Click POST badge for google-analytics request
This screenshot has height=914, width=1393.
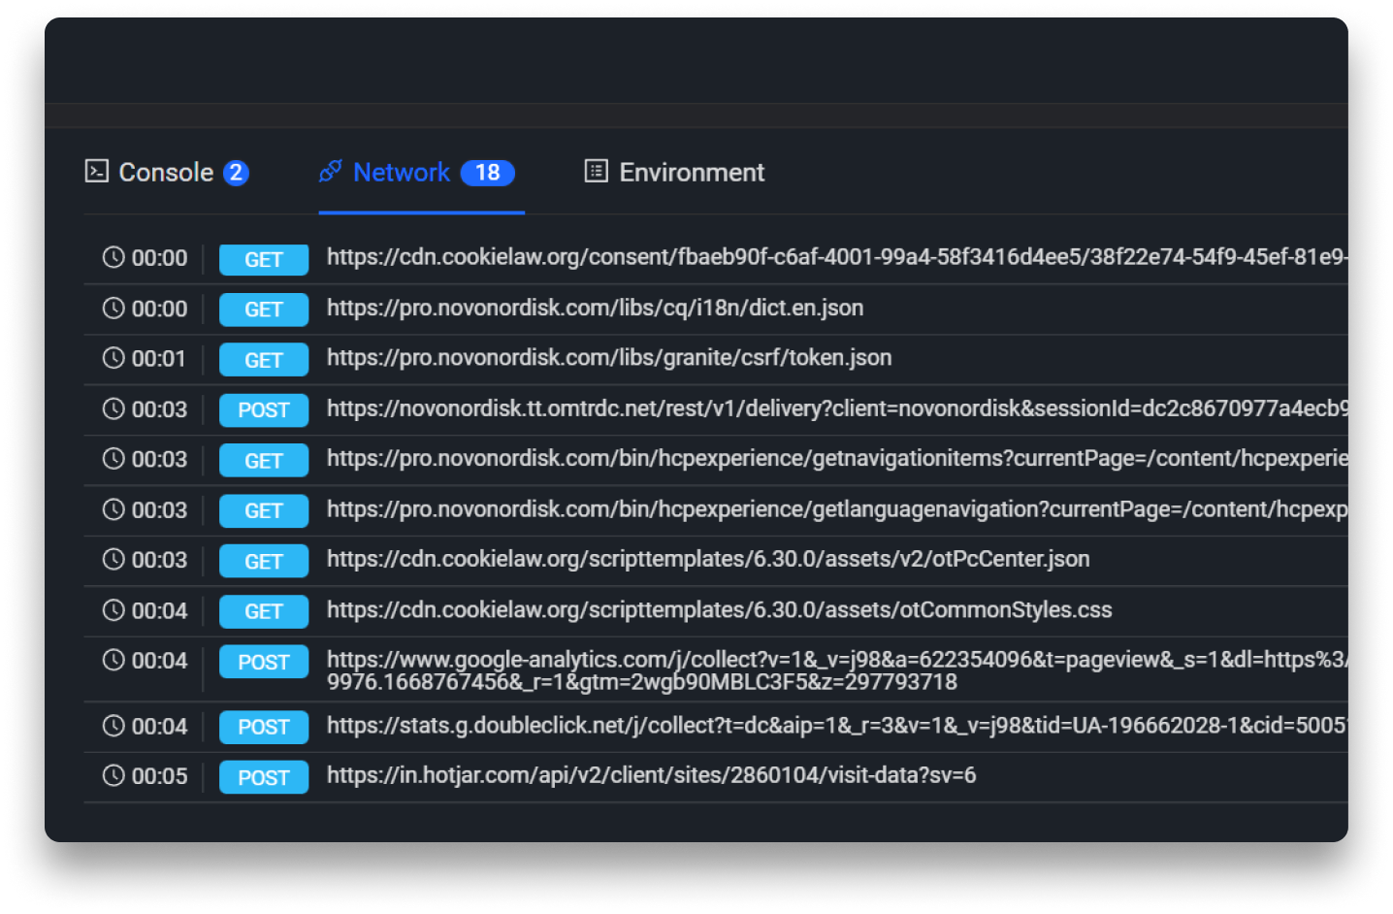tap(264, 662)
